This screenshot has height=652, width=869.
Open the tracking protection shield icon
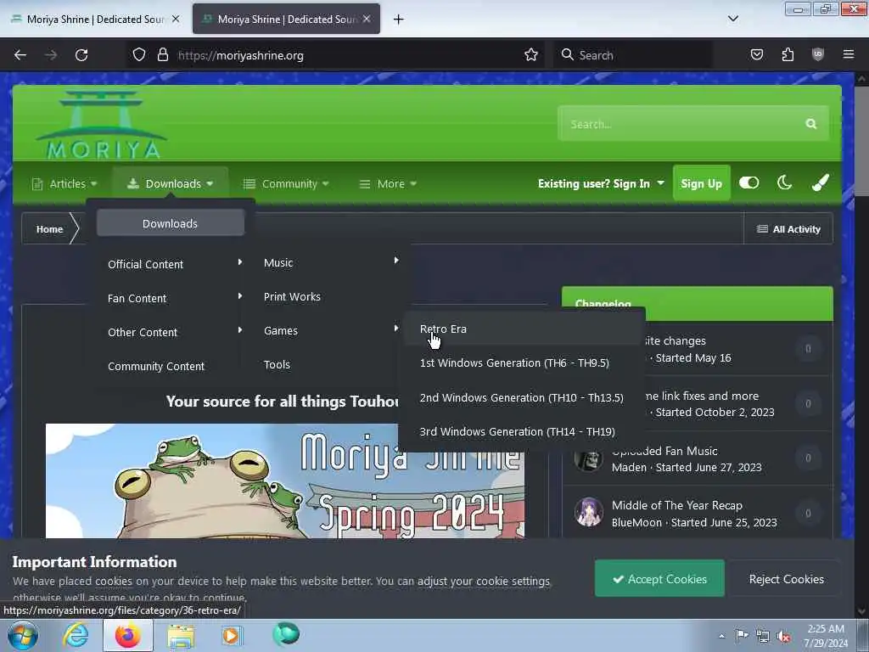[139, 54]
